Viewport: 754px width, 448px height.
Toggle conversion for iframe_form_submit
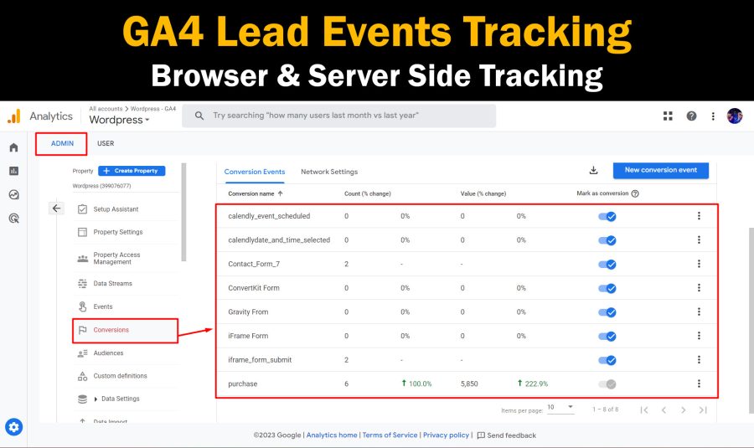coord(607,360)
